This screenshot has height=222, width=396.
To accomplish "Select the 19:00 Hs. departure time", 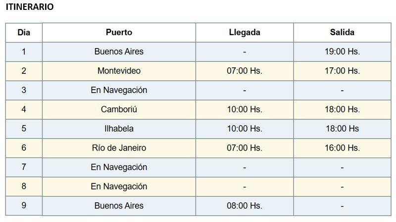I will tap(342, 52).
